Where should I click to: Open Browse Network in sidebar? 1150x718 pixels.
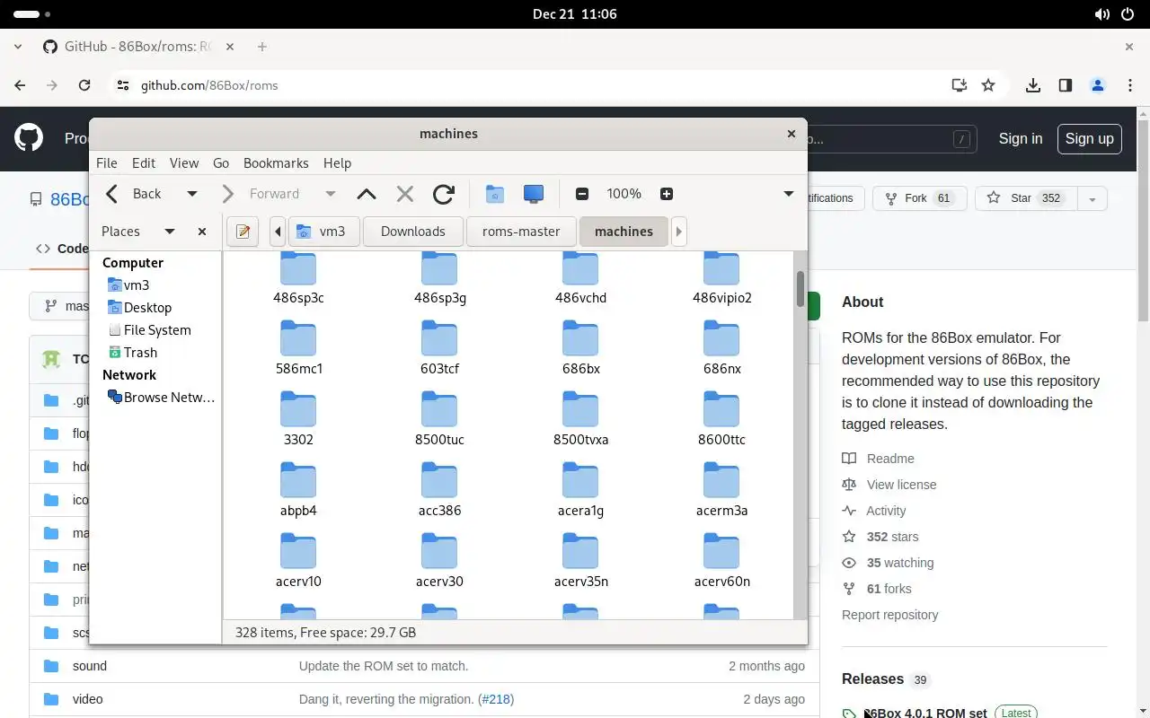[161, 397]
